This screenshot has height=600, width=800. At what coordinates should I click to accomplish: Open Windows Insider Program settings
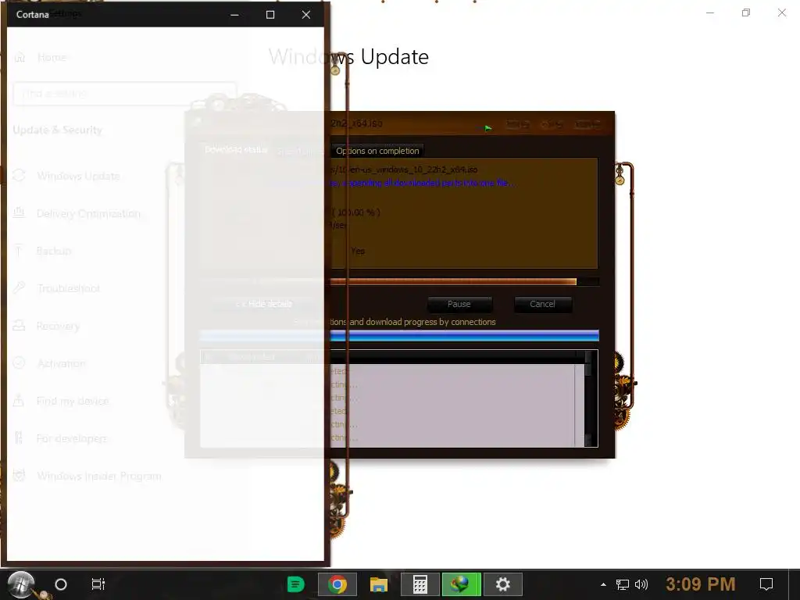[x=99, y=476]
